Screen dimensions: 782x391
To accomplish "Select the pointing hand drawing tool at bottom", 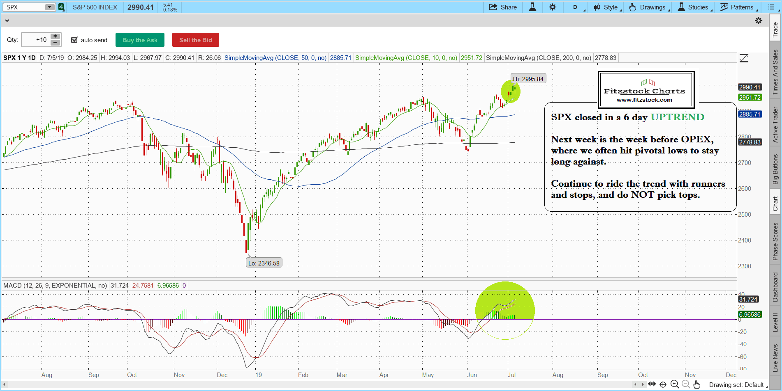I will (x=696, y=384).
